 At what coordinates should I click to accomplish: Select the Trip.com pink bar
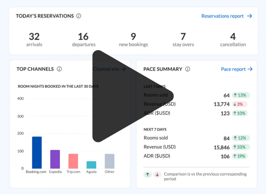pyautogui.click(x=73, y=161)
